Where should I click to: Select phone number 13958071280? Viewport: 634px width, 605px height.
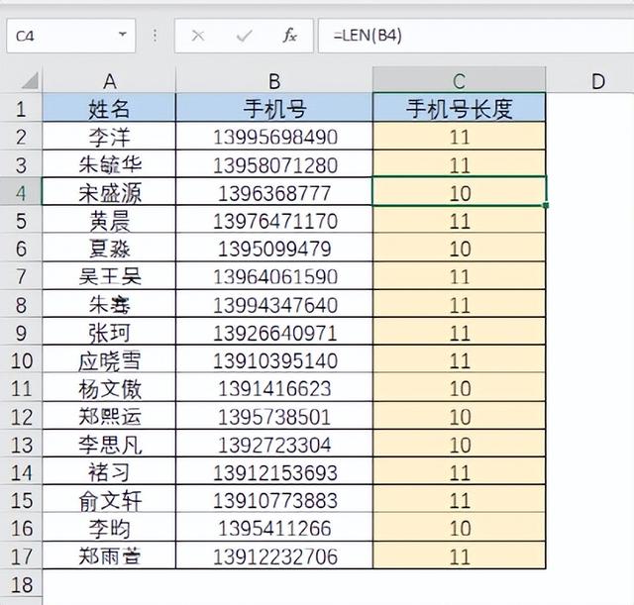point(274,164)
